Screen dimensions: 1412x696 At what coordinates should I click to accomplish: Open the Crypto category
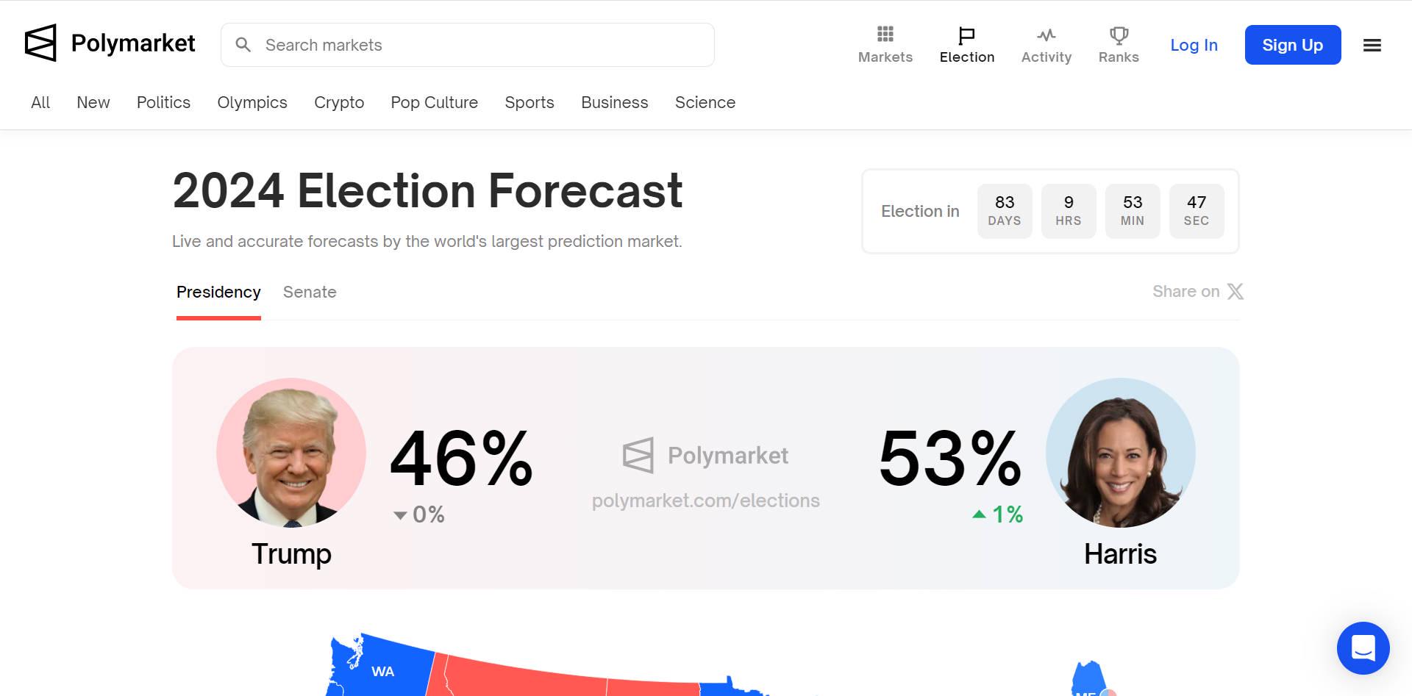[x=339, y=102]
